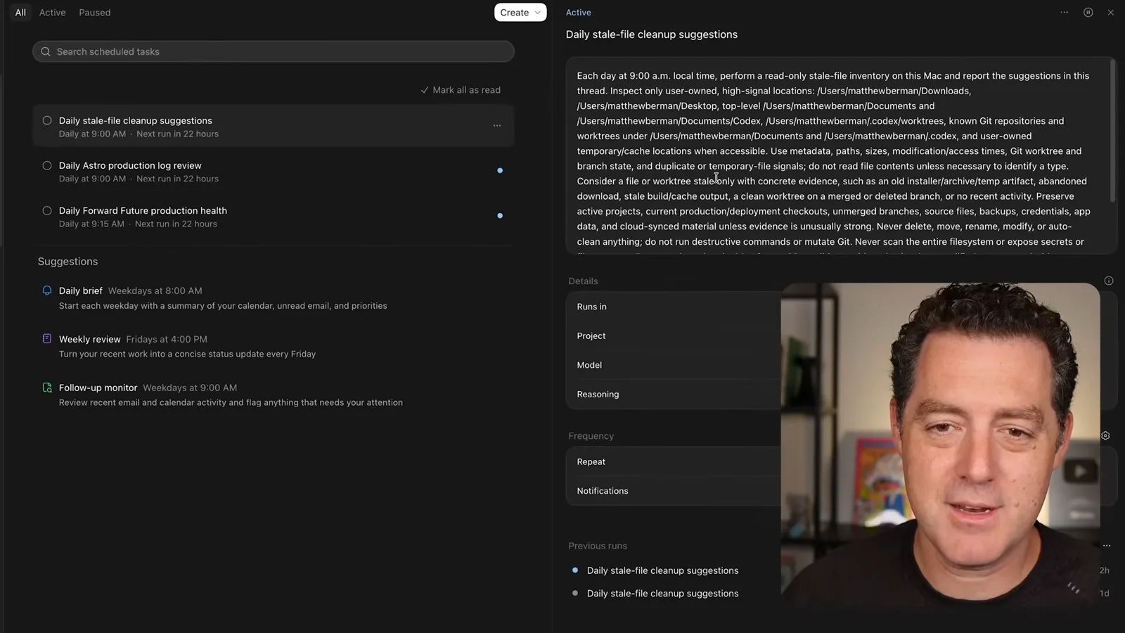Select Daily Astro production log review task
1125x633 pixels.
274,172
